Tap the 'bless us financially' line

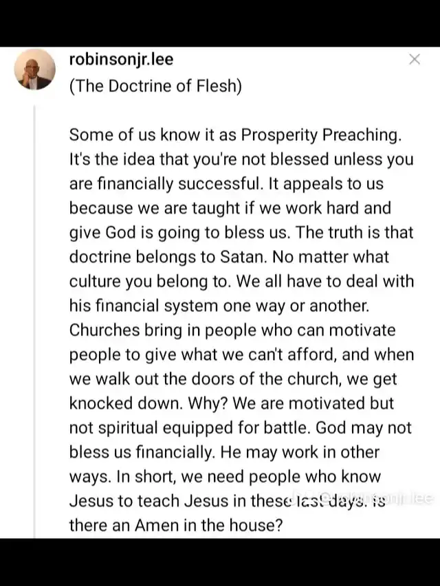224,452
